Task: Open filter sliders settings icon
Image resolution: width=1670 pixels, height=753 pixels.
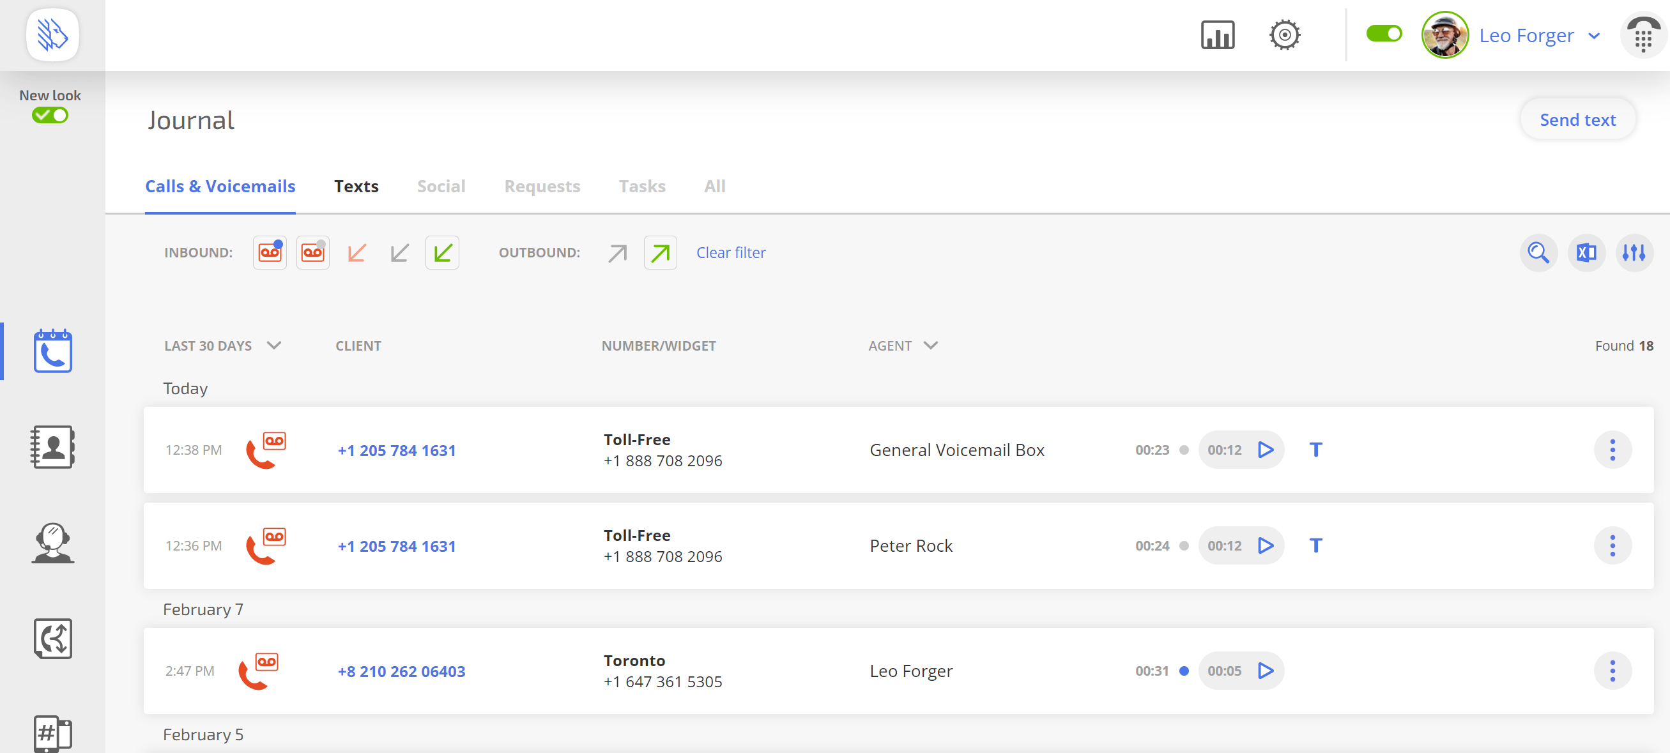Action: (x=1634, y=253)
